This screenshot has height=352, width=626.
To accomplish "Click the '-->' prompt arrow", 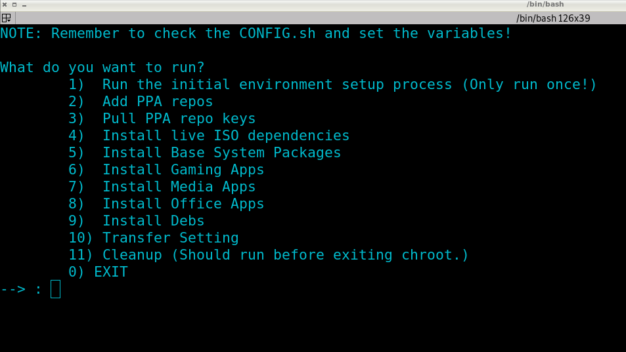I will (x=13, y=289).
